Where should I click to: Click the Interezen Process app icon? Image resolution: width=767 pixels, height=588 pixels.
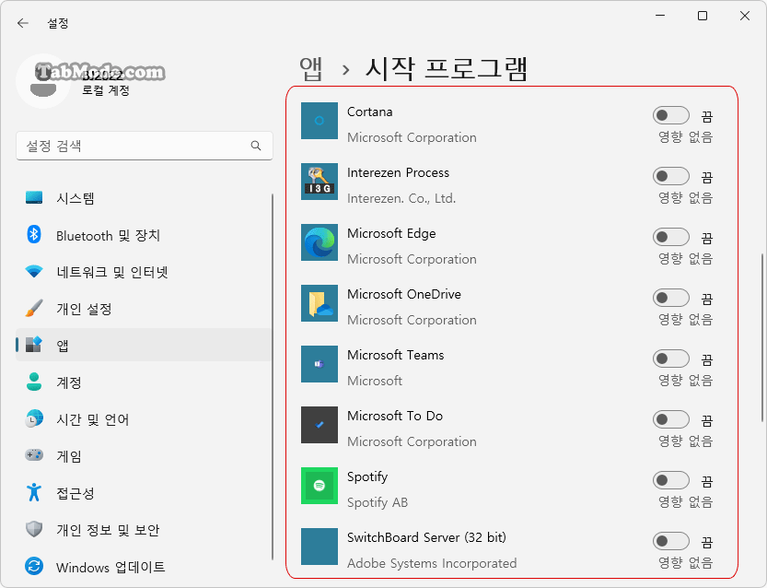[320, 182]
